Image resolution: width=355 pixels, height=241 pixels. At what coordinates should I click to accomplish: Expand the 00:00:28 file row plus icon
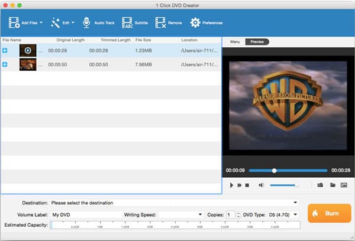(x=5, y=50)
